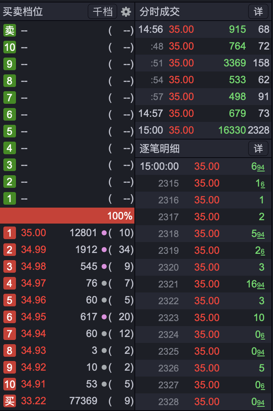The image size is (273, 411).
Task: Open the order book settings gear
Action: click(x=126, y=12)
